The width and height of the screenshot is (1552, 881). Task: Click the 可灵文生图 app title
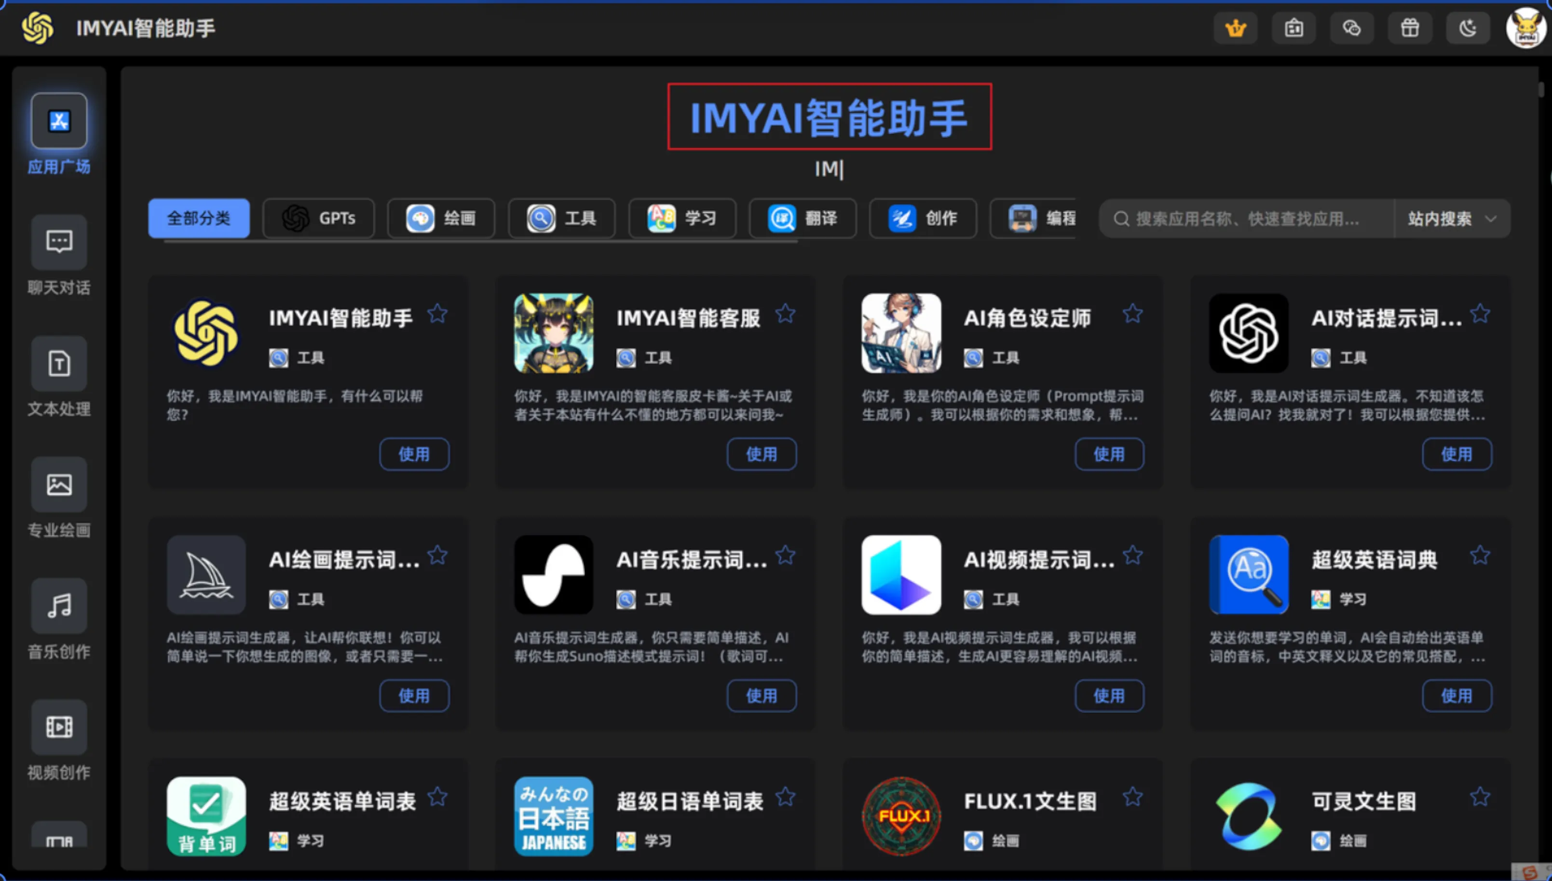point(1363,801)
